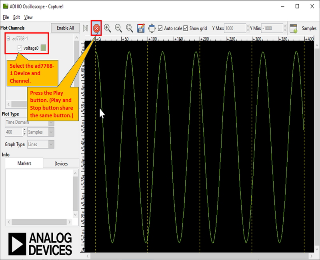Save the plot using the floppy disk icon
Viewport: 320px width, 260px height.
[x=140, y=28]
